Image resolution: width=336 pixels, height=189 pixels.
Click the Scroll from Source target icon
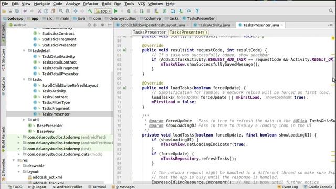(x=89, y=25)
